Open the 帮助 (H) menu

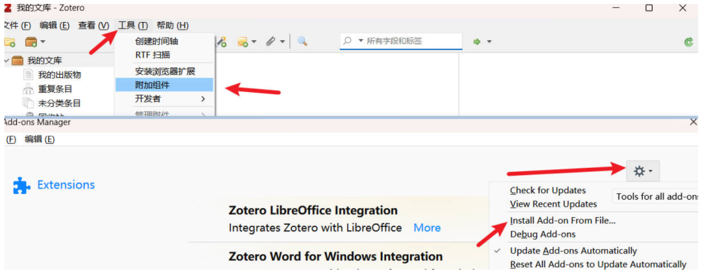172,25
